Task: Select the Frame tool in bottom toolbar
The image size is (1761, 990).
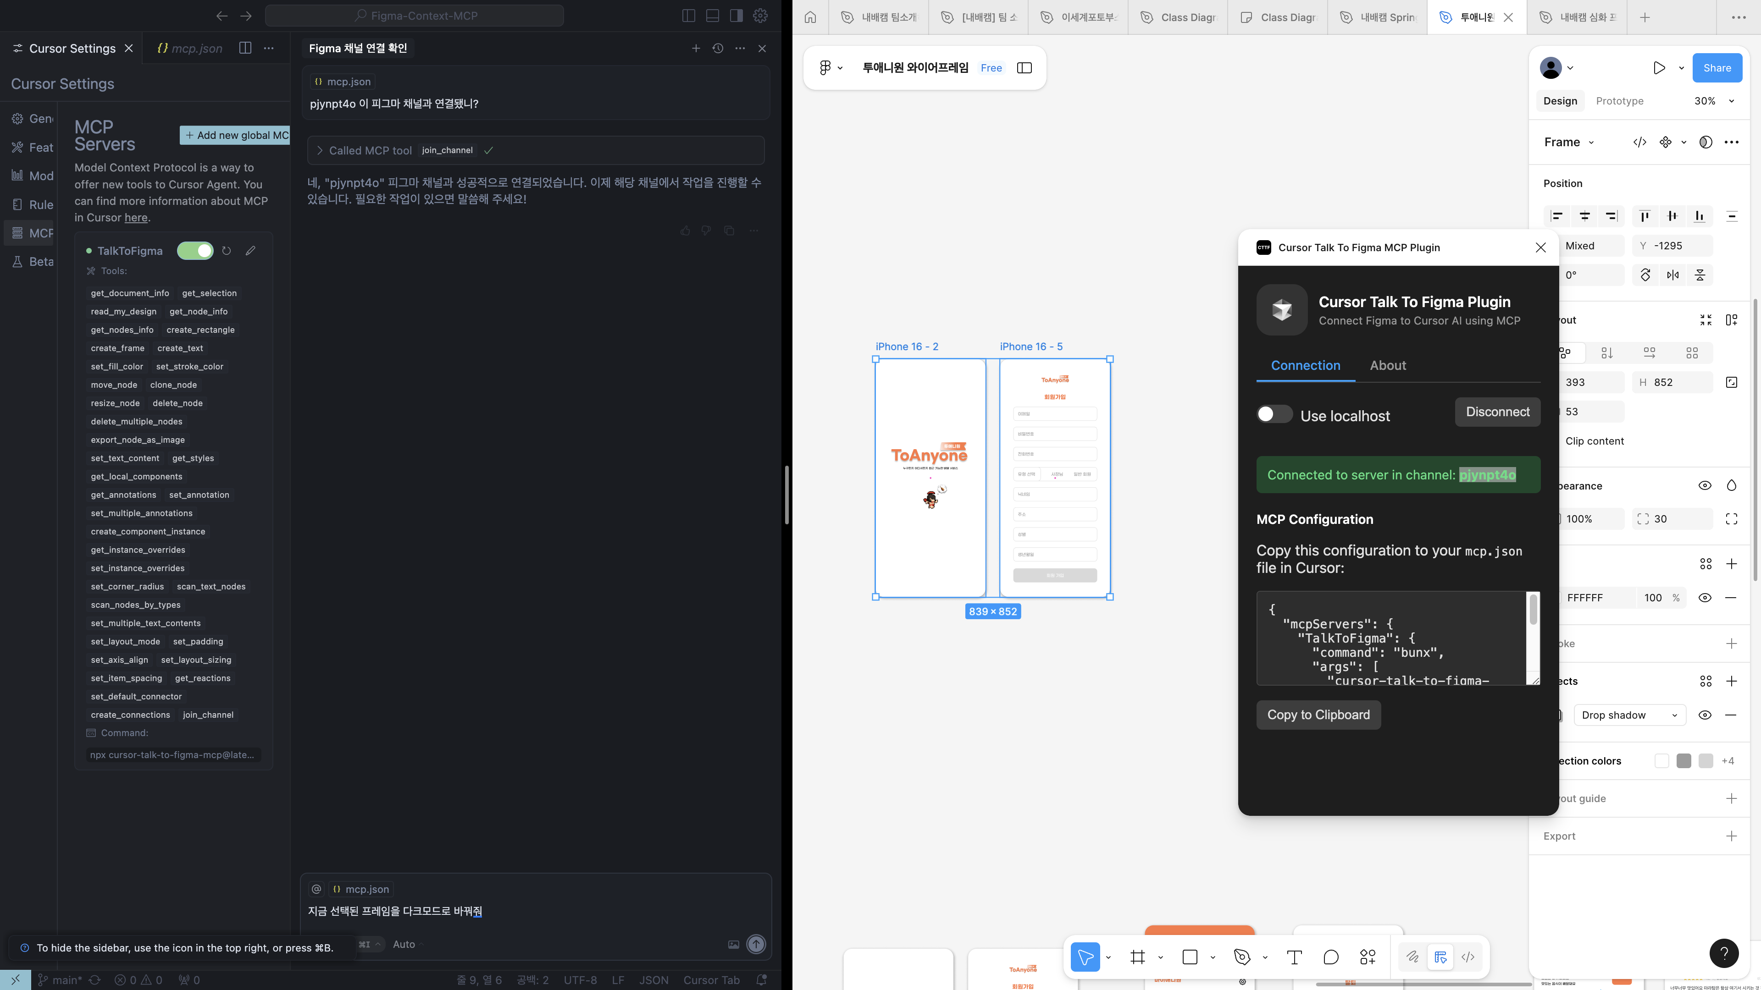Action: pos(1137,957)
